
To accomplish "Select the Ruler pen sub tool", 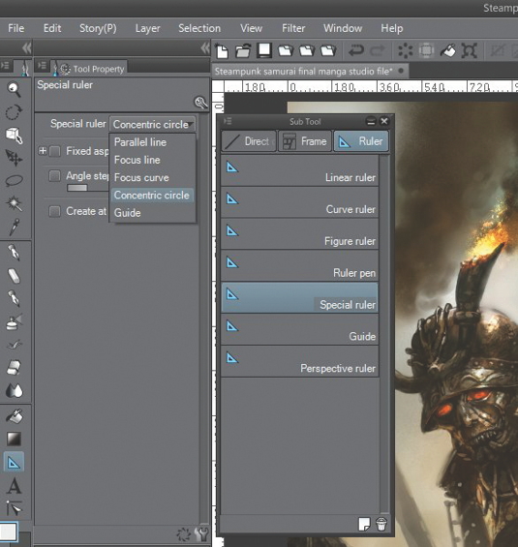I will click(299, 266).
